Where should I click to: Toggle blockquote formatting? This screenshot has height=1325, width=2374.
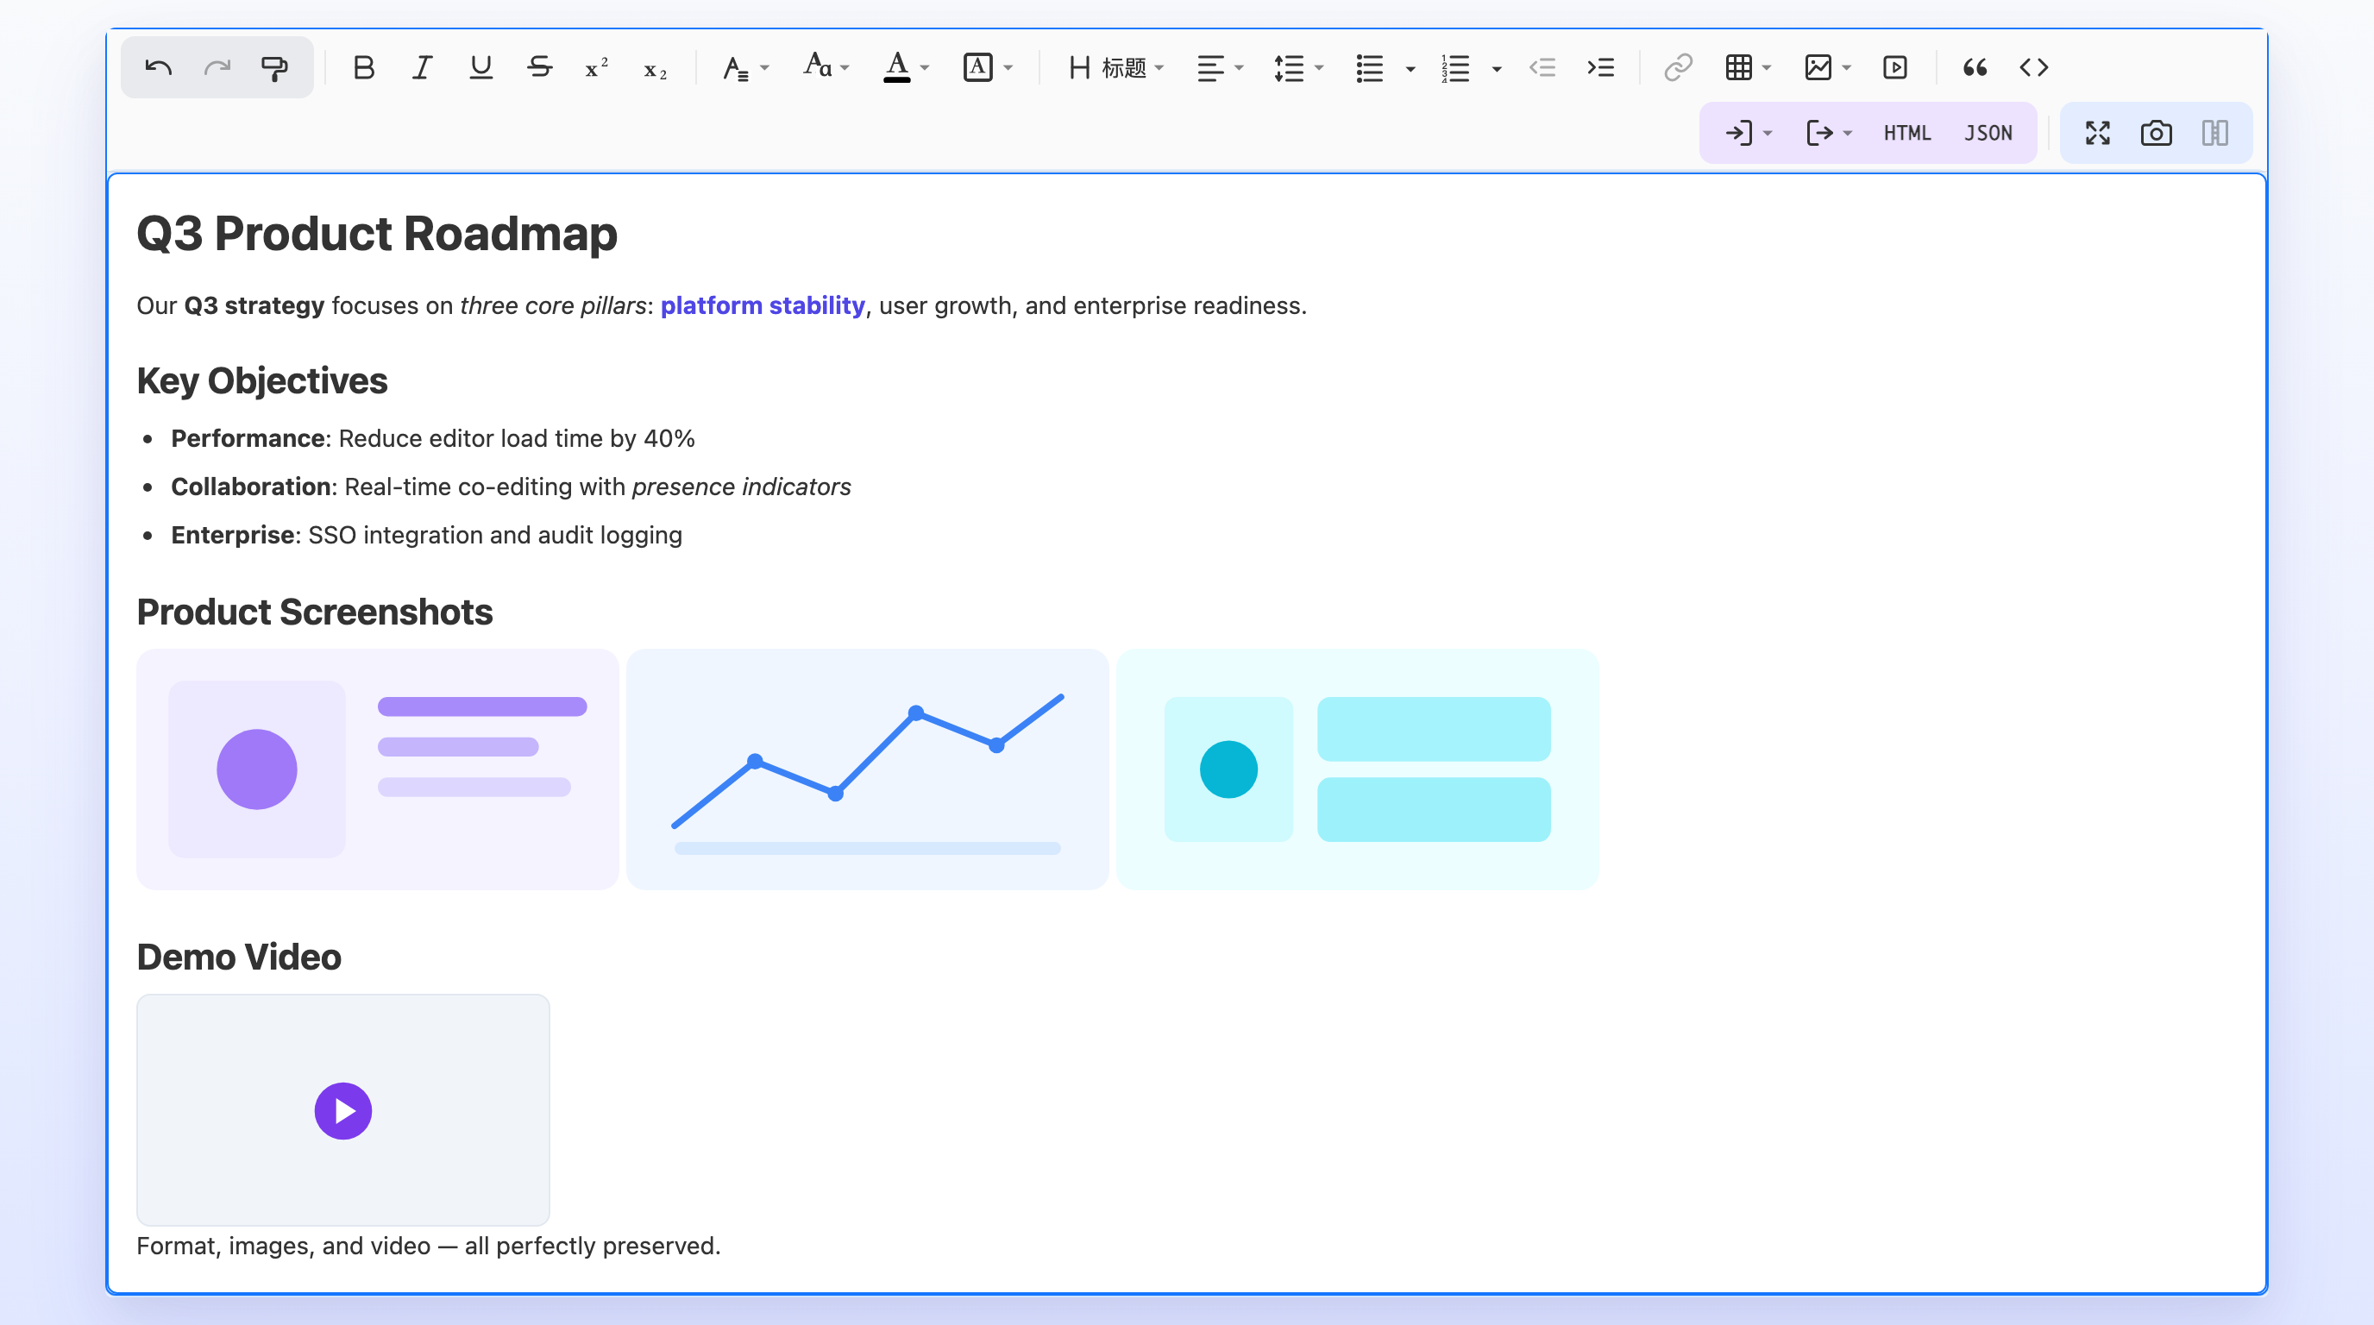point(1975,67)
